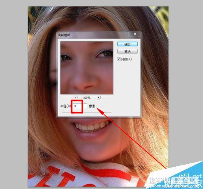Click the face preview thumbnail in dialog

point(87,68)
